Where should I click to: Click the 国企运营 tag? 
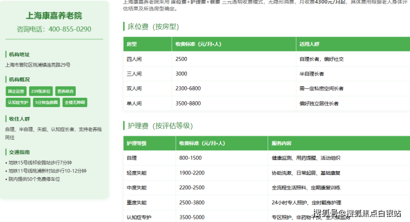[x=16, y=91]
